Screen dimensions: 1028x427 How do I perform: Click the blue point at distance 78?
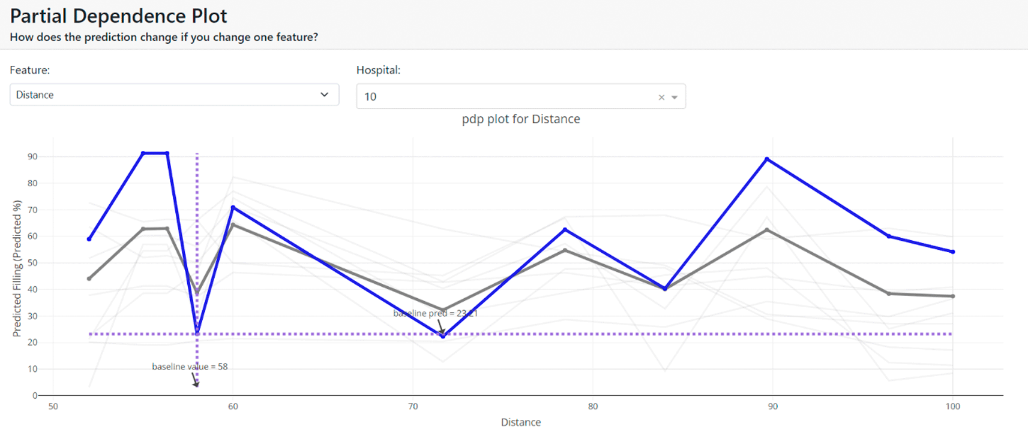click(x=565, y=230)
